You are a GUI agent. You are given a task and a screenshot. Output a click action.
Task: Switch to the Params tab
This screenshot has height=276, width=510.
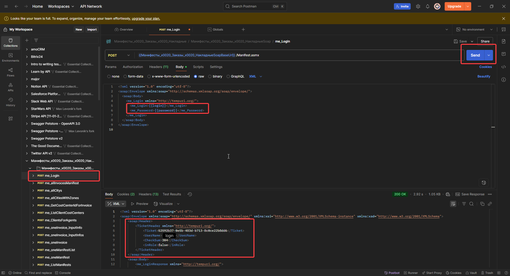coord(111,67)
